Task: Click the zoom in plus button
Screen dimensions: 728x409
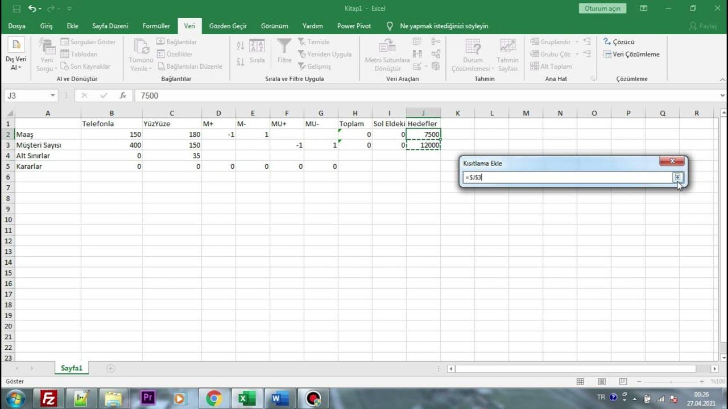Action: tap(702, 382)
